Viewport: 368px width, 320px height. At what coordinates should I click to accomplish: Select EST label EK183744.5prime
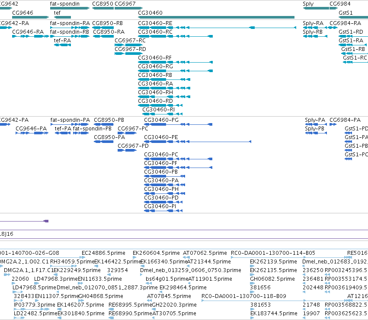pyautogui.click(x=274, y=314)
